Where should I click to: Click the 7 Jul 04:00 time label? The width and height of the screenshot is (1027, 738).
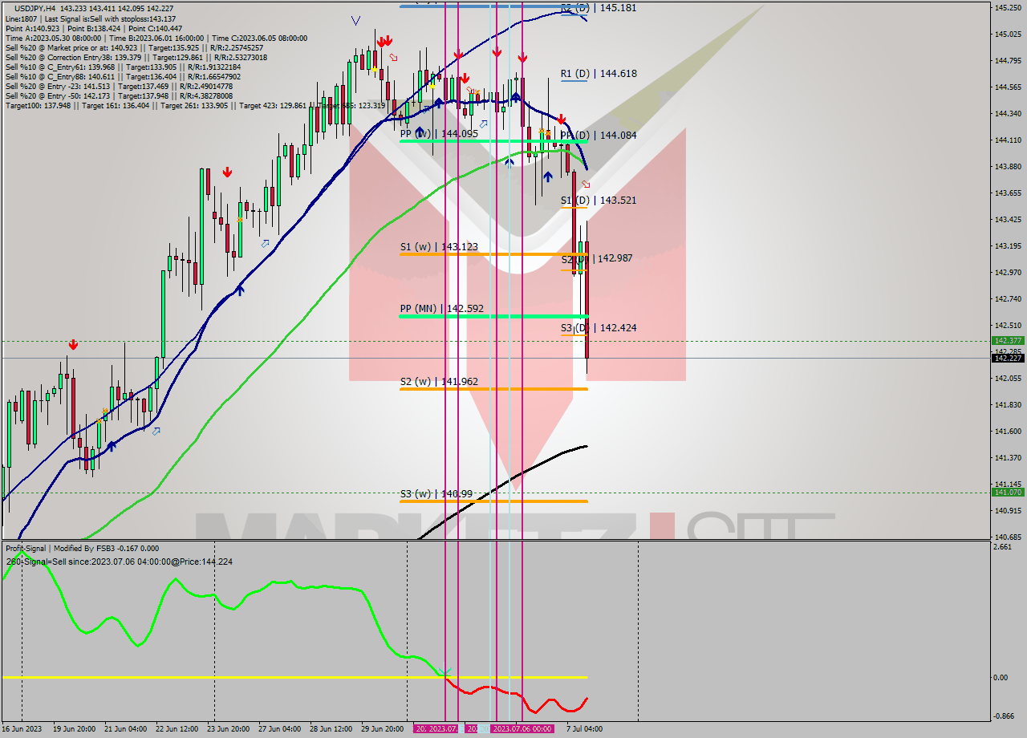[x=584, y=728]
